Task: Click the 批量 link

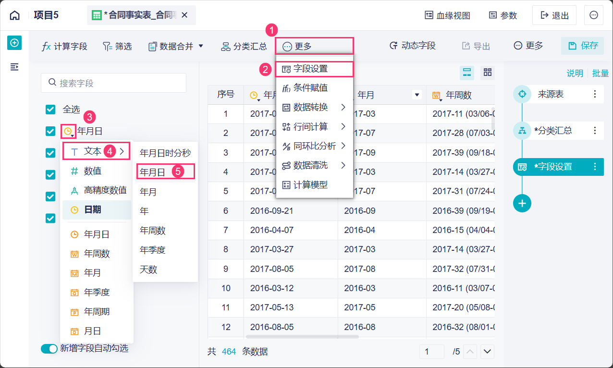Action: pyautogui.click(x=601, y=74)
